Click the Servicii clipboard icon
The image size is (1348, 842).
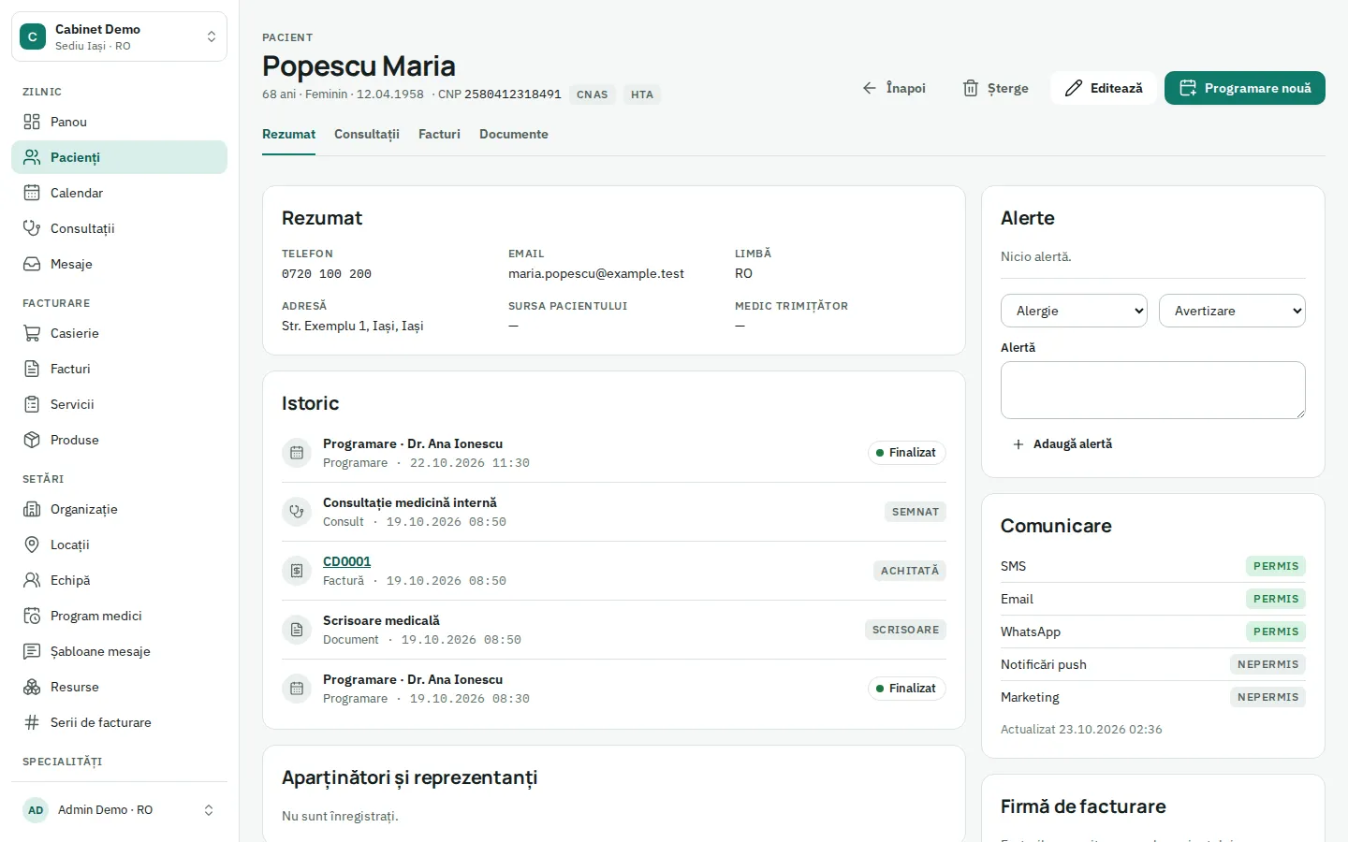coord(32,404)
